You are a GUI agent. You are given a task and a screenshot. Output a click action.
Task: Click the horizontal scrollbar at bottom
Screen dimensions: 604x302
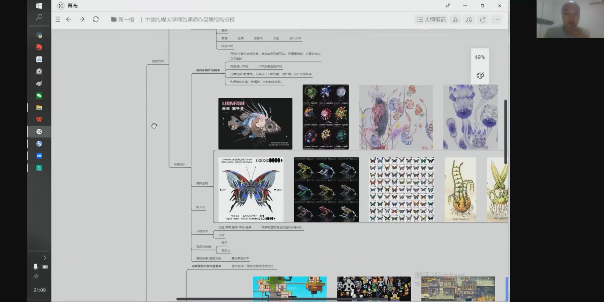283,299
